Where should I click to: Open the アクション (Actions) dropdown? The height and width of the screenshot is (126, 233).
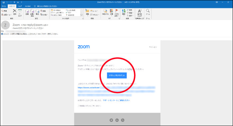(95, 15)
